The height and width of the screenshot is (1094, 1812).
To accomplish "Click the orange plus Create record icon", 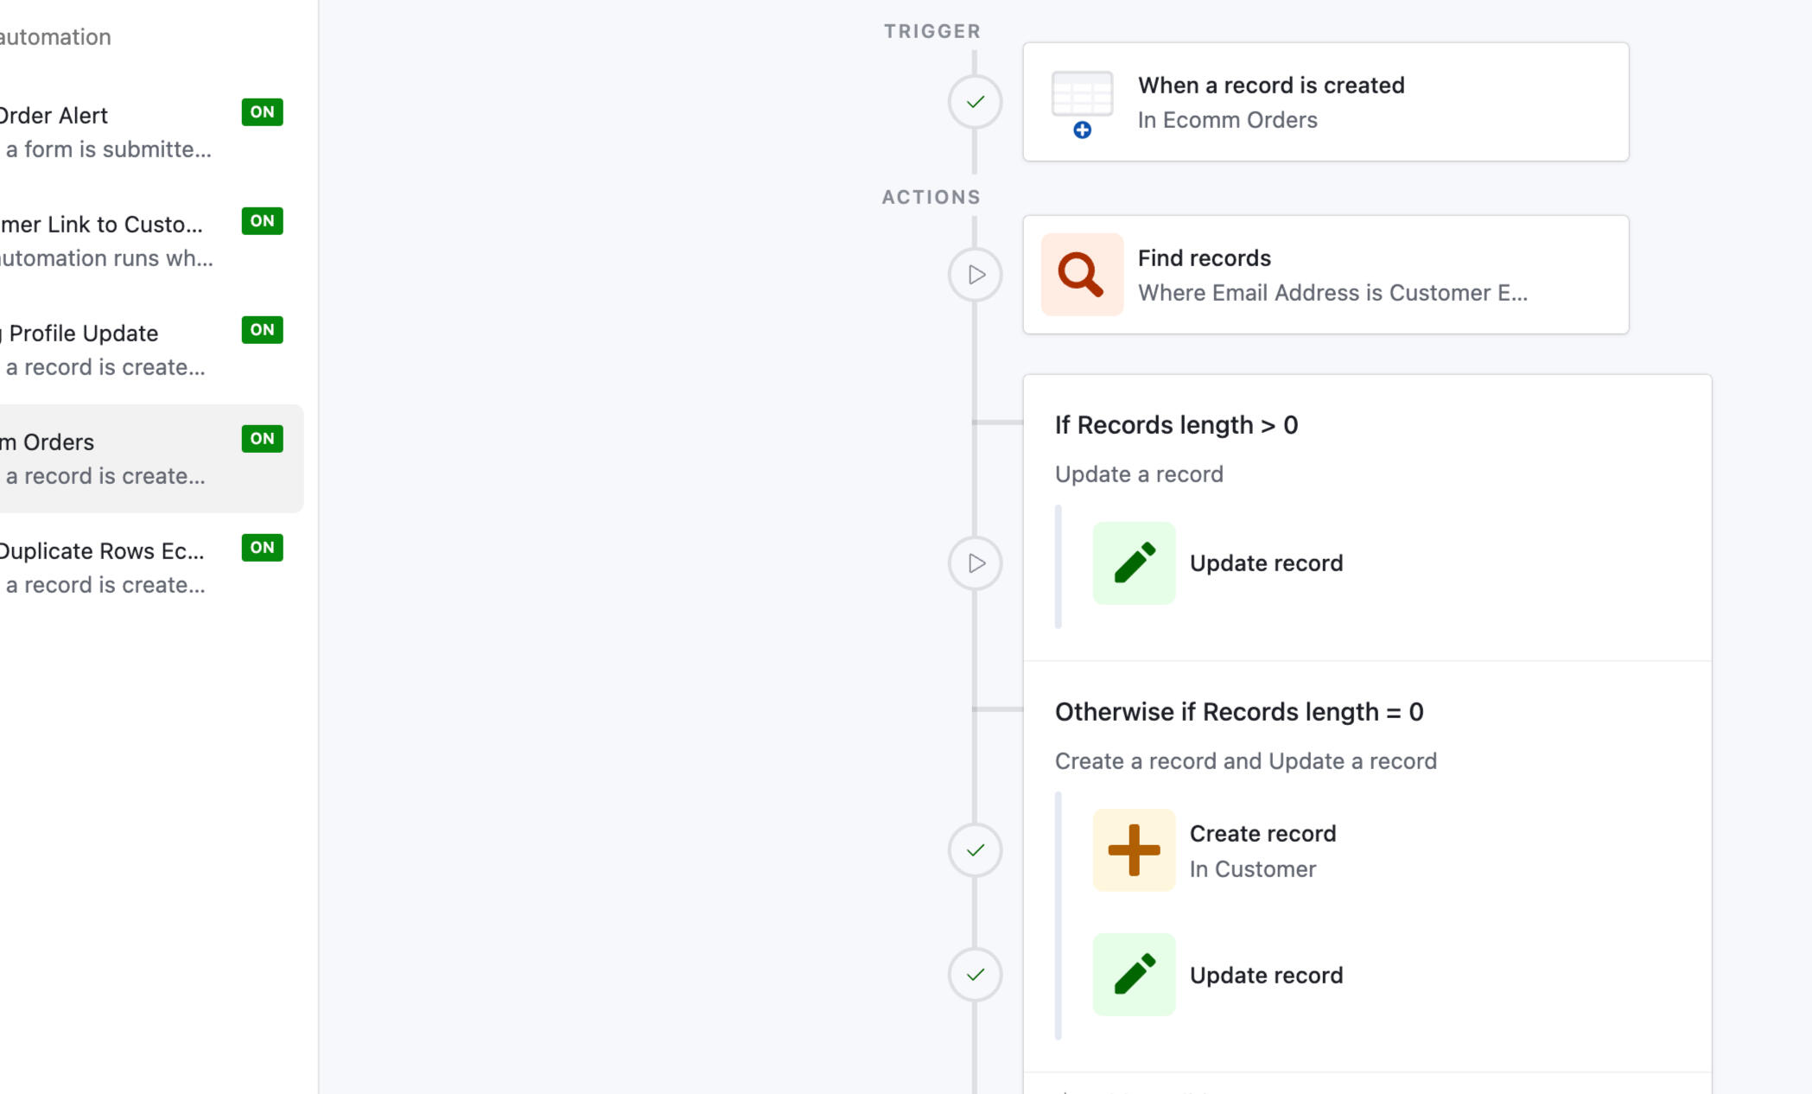I will point(1134,850).
